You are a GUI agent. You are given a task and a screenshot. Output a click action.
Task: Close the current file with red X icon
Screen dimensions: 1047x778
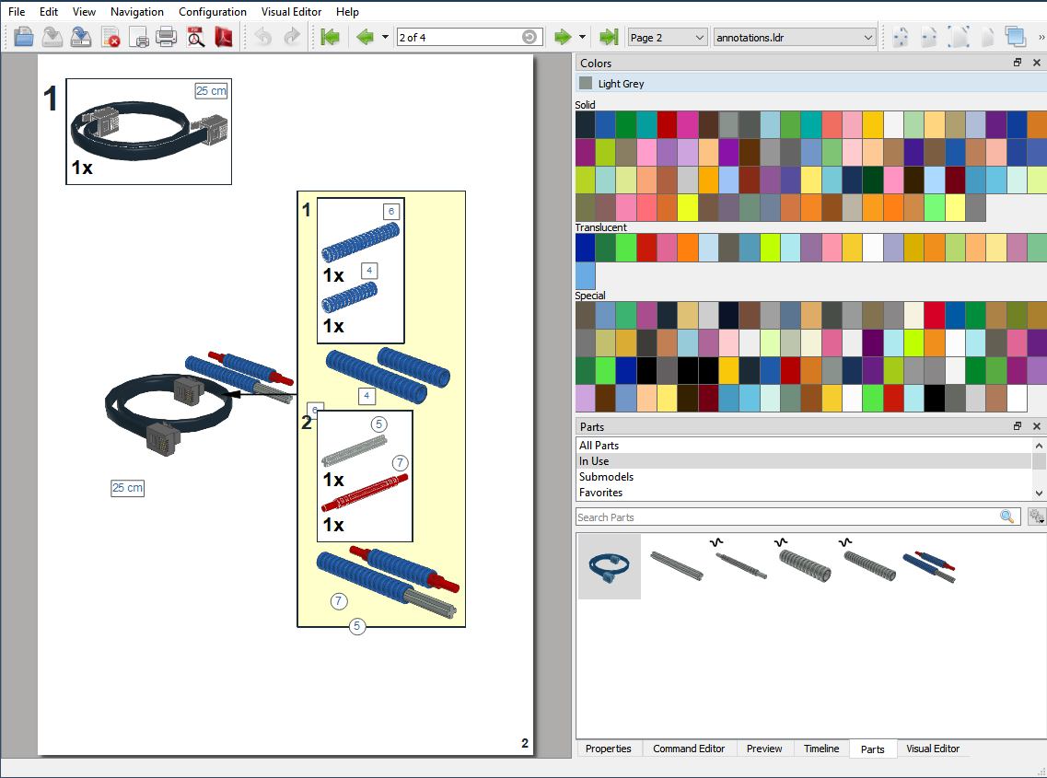tap(111, 37)
